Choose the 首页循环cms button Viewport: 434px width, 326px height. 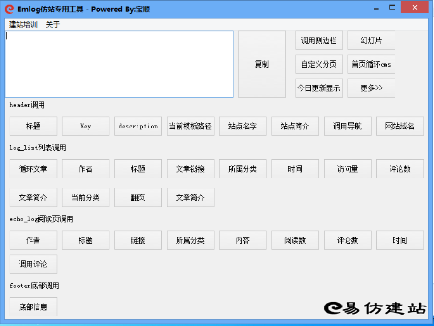coord(371,64)
